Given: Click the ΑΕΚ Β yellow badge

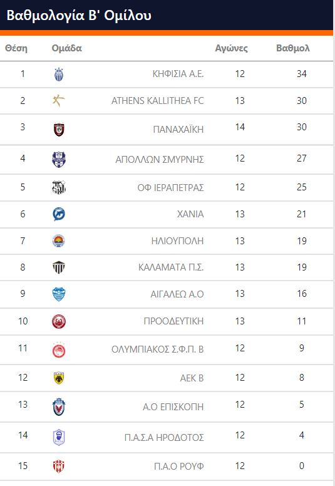Looking at the screenshot, I should coord(59,378).
